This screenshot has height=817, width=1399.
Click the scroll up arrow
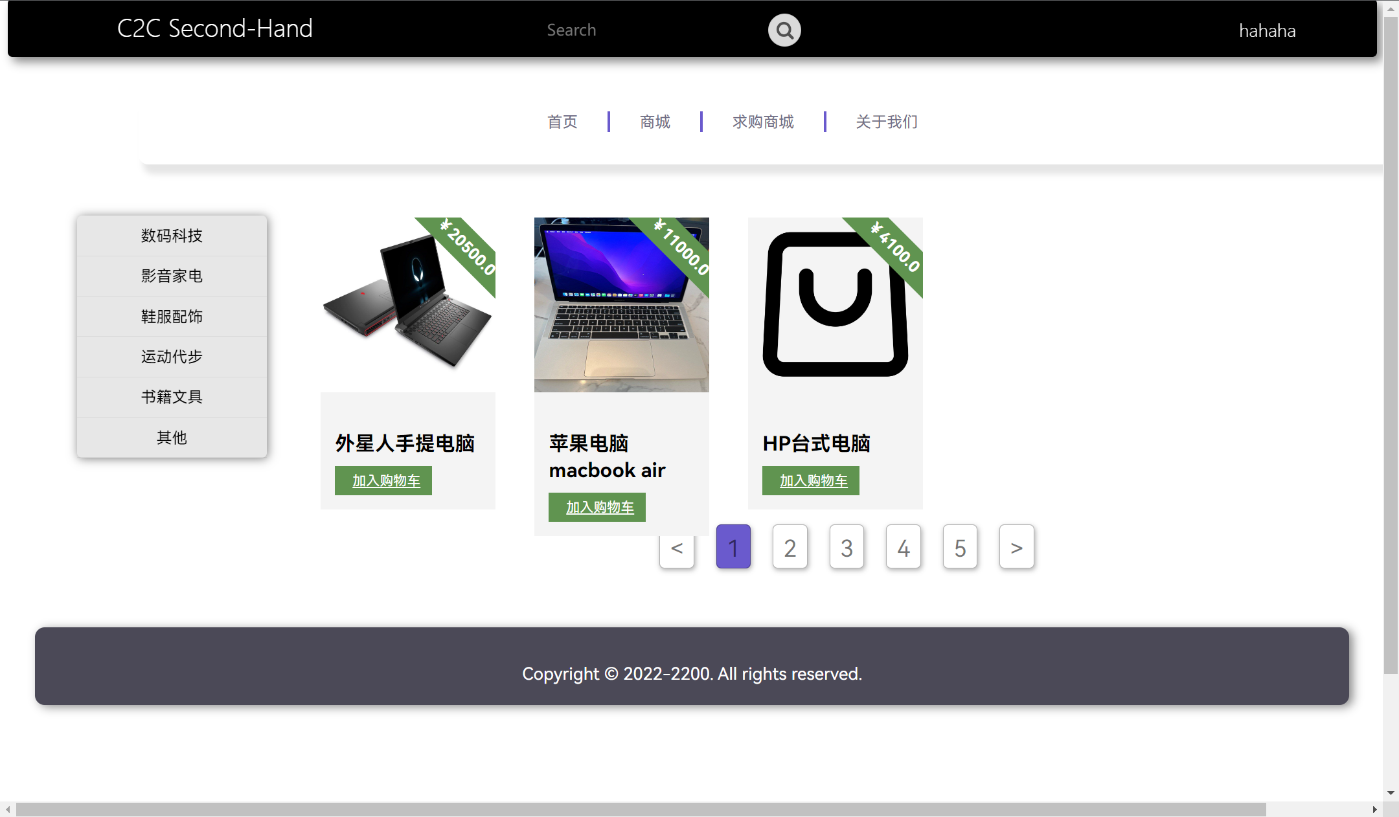(x=1391, y=8)
